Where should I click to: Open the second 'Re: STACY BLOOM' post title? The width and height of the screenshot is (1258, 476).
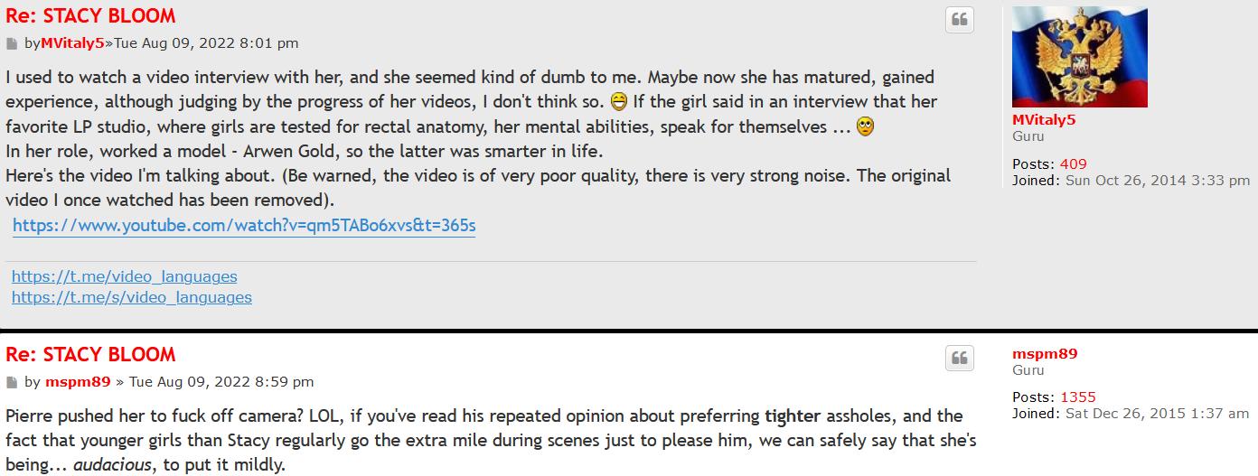[x=90, y=354]
